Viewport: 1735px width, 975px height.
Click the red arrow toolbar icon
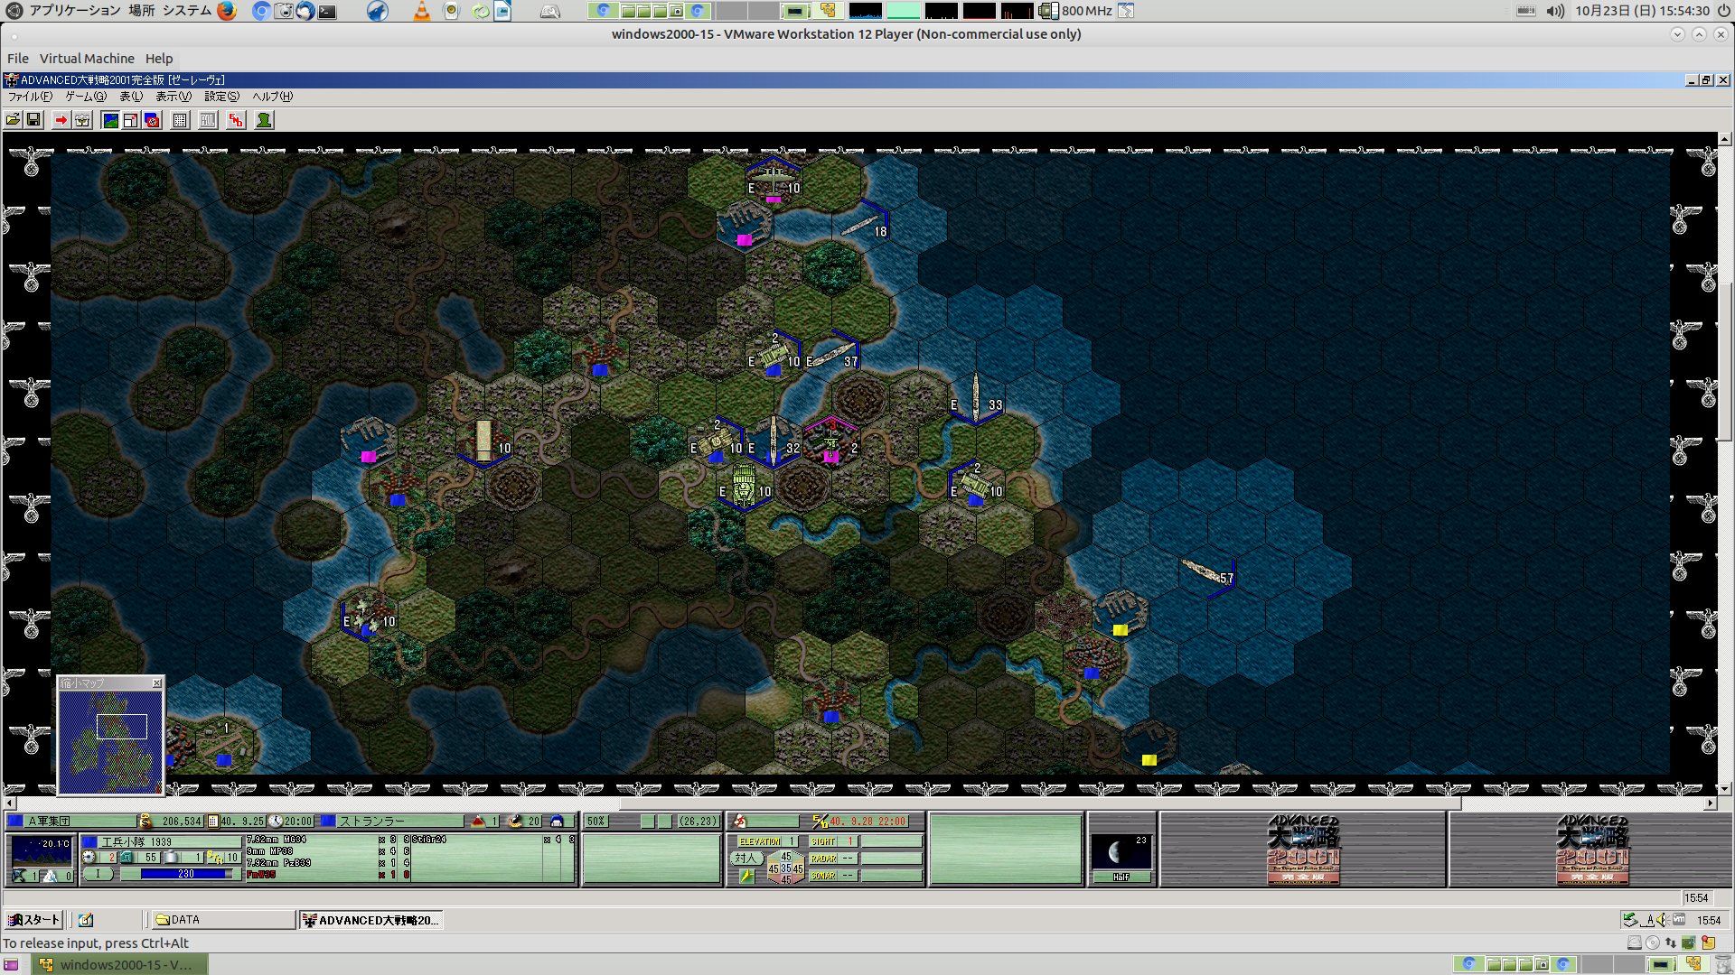(x=61, y=120)
